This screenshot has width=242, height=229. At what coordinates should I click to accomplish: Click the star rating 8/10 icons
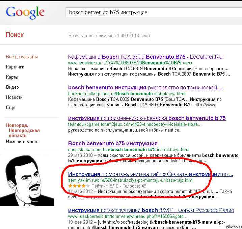[x=79, y=186]
